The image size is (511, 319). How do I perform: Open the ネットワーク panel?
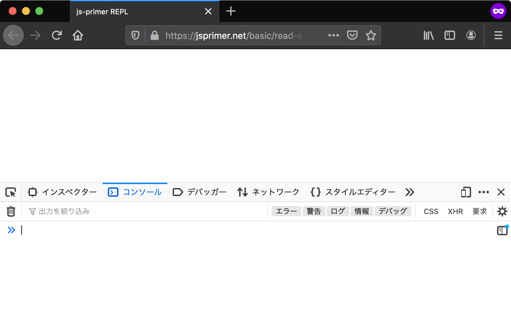[268, 192]
